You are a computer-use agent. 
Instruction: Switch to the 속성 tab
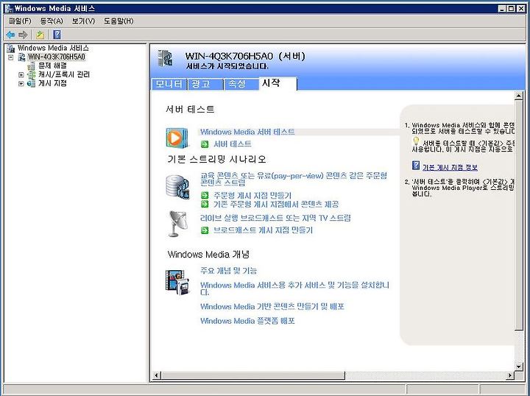click(241, 84)
